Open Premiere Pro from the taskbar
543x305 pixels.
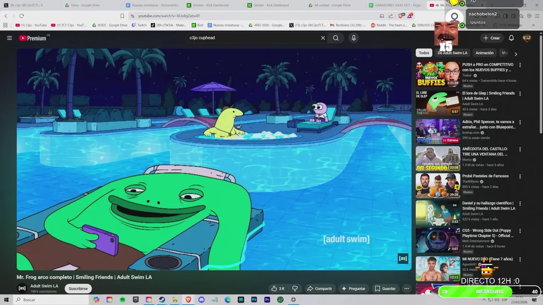pyautogui.click(x=267, y=299)
